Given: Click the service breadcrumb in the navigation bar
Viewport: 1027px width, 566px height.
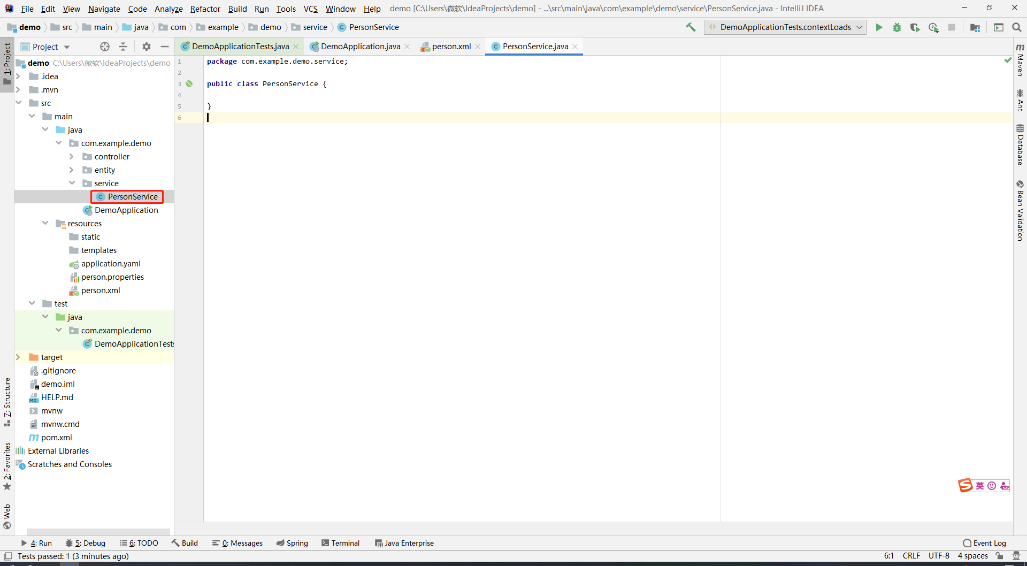Looking at the screenshot, I should tap(315, 27).
